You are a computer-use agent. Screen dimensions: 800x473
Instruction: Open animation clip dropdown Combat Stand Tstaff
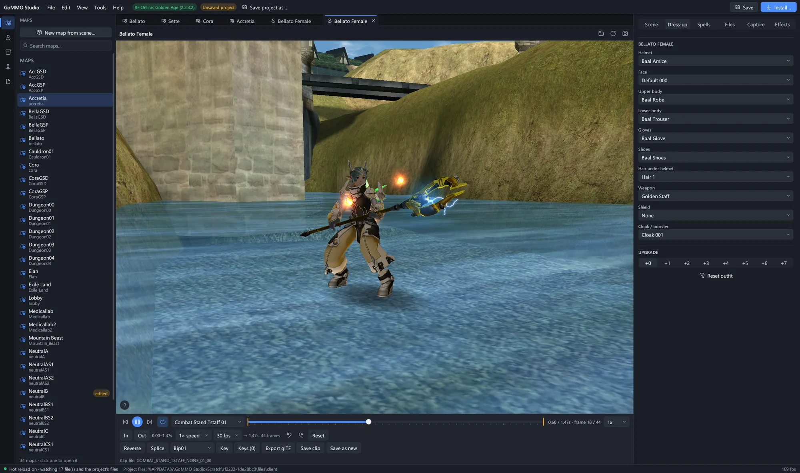pos(208,422)
